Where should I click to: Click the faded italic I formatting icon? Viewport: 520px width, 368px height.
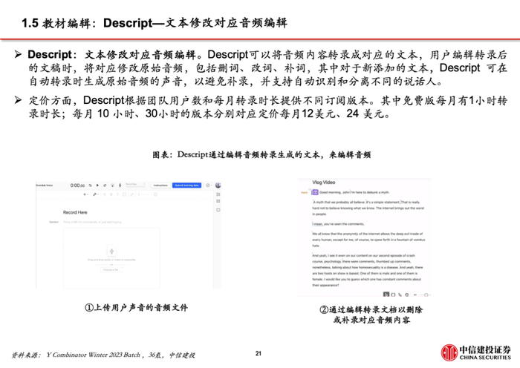[117, 194]
